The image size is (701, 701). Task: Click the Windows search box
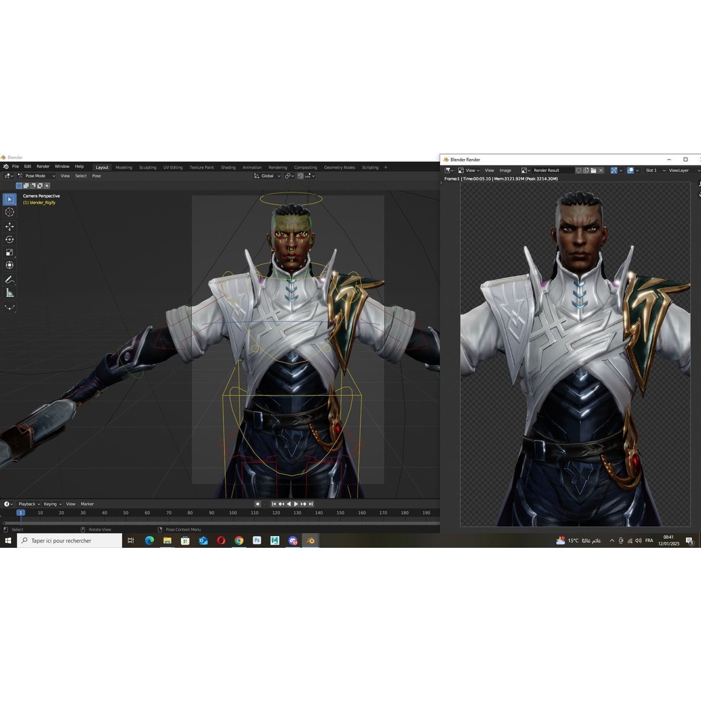pos(69,541)
